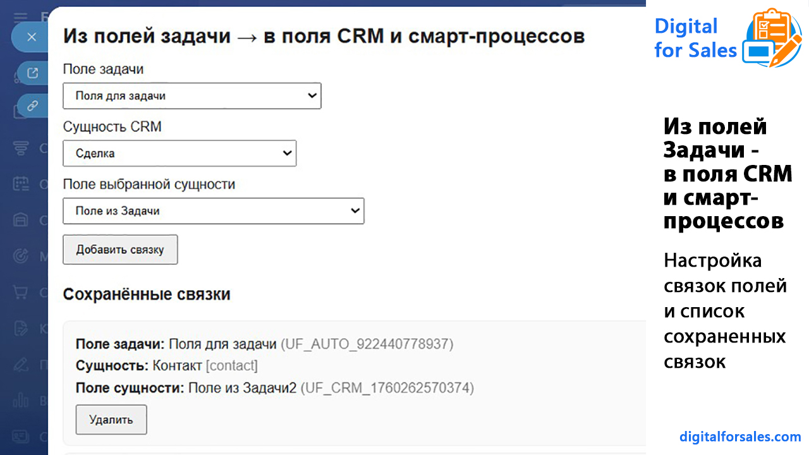The width and height of the screenshot is (809, 455).
Task: Click the warehouse icon in sidebar
Action: point(21,220)
